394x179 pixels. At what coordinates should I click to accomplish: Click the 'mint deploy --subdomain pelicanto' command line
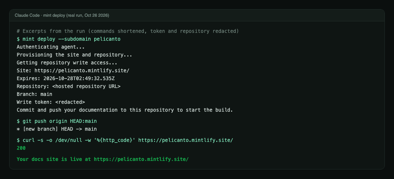[x=69, y=39]
